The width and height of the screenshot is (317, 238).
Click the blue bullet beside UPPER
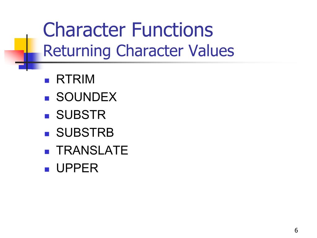click(47, 170)
